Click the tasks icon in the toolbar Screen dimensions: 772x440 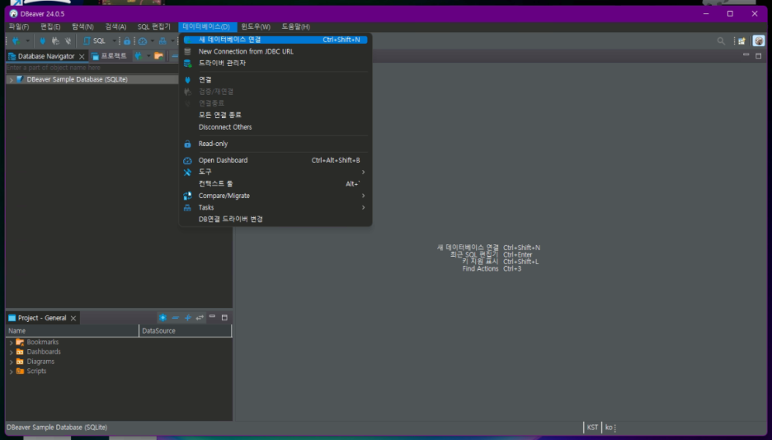point(162,41)
